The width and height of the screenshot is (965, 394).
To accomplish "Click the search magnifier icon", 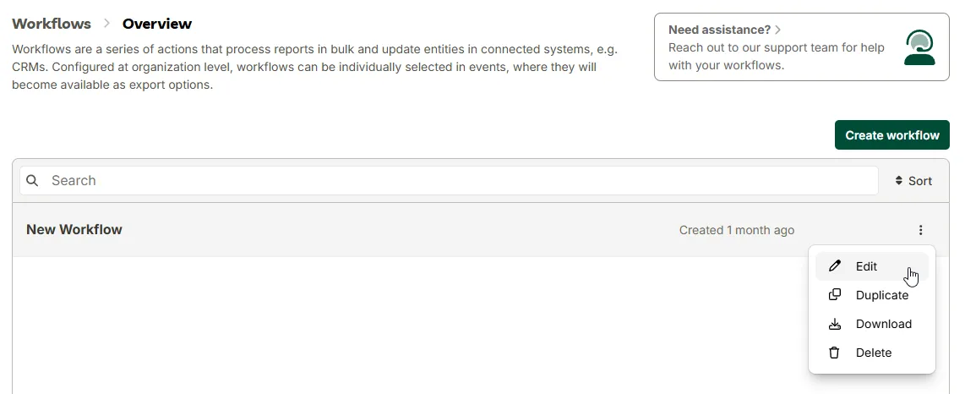I will (33, 180).
